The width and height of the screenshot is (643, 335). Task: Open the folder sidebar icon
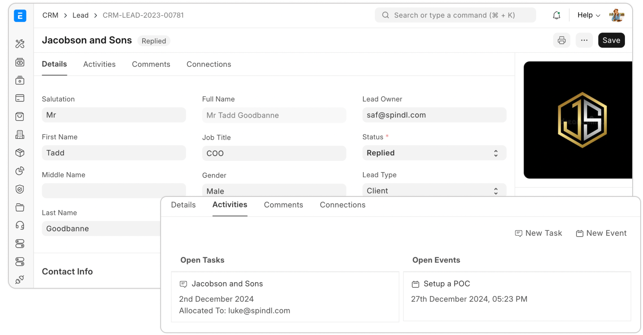(20, 207)
